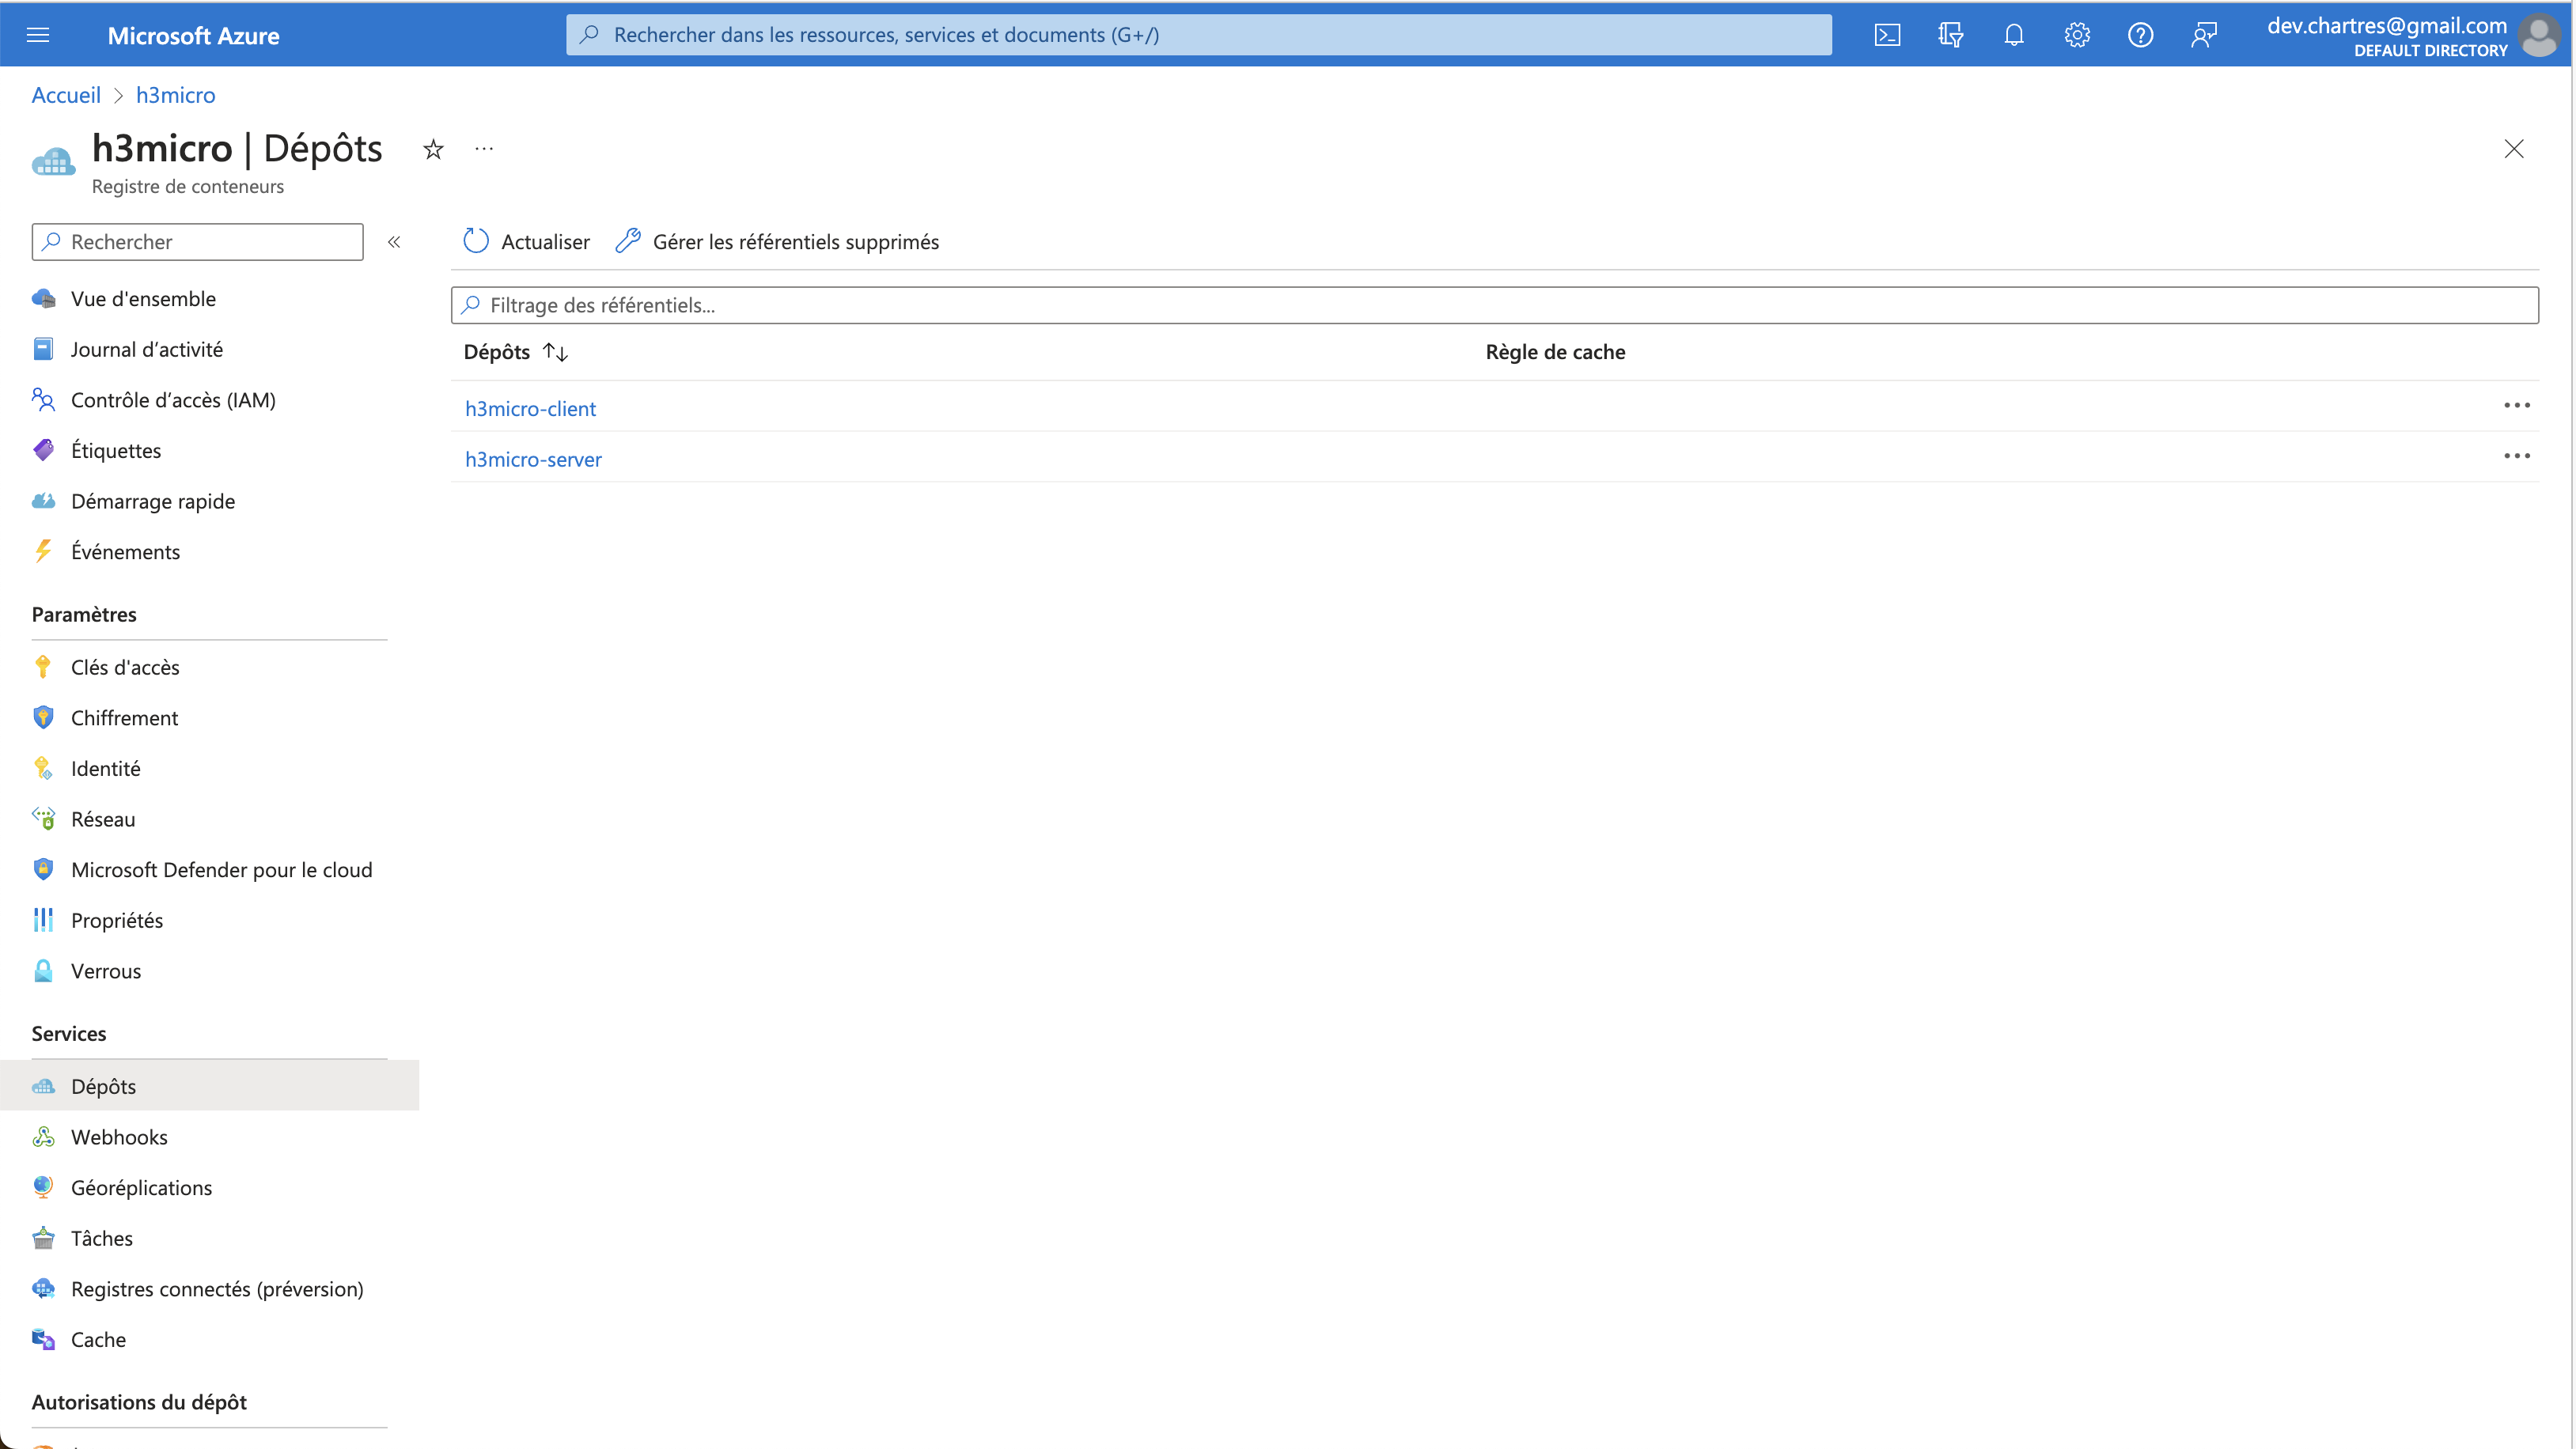
Task: Click the Clés d'accès key icon
Action: pyautogui.click(x=43, y=667)
